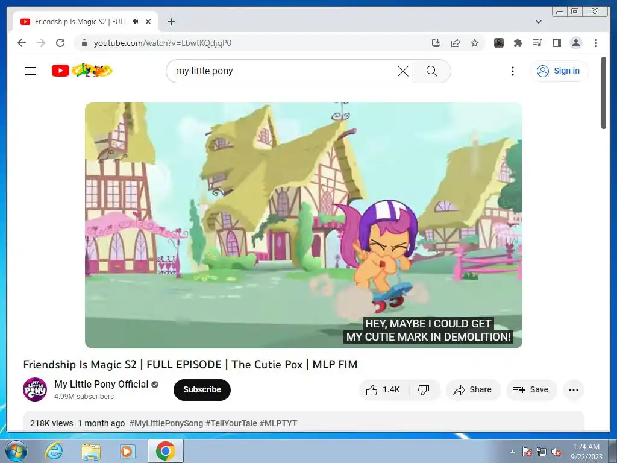Viewport: 617px width, 463px height.
Task: Open Chrome extensions puzzle icon
Action: click(518, 43)
